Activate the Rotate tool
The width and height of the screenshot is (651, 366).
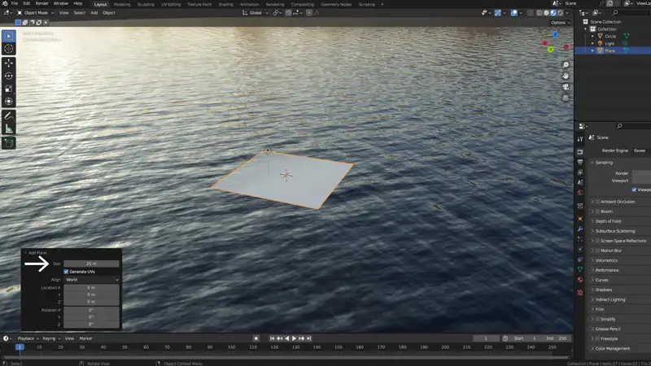pos(9,76)
